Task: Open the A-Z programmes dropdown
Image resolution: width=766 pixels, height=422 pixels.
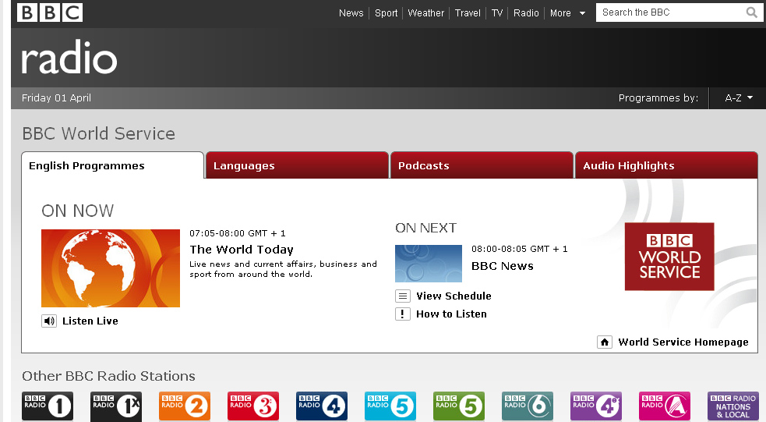Action: tap(738, 98)
